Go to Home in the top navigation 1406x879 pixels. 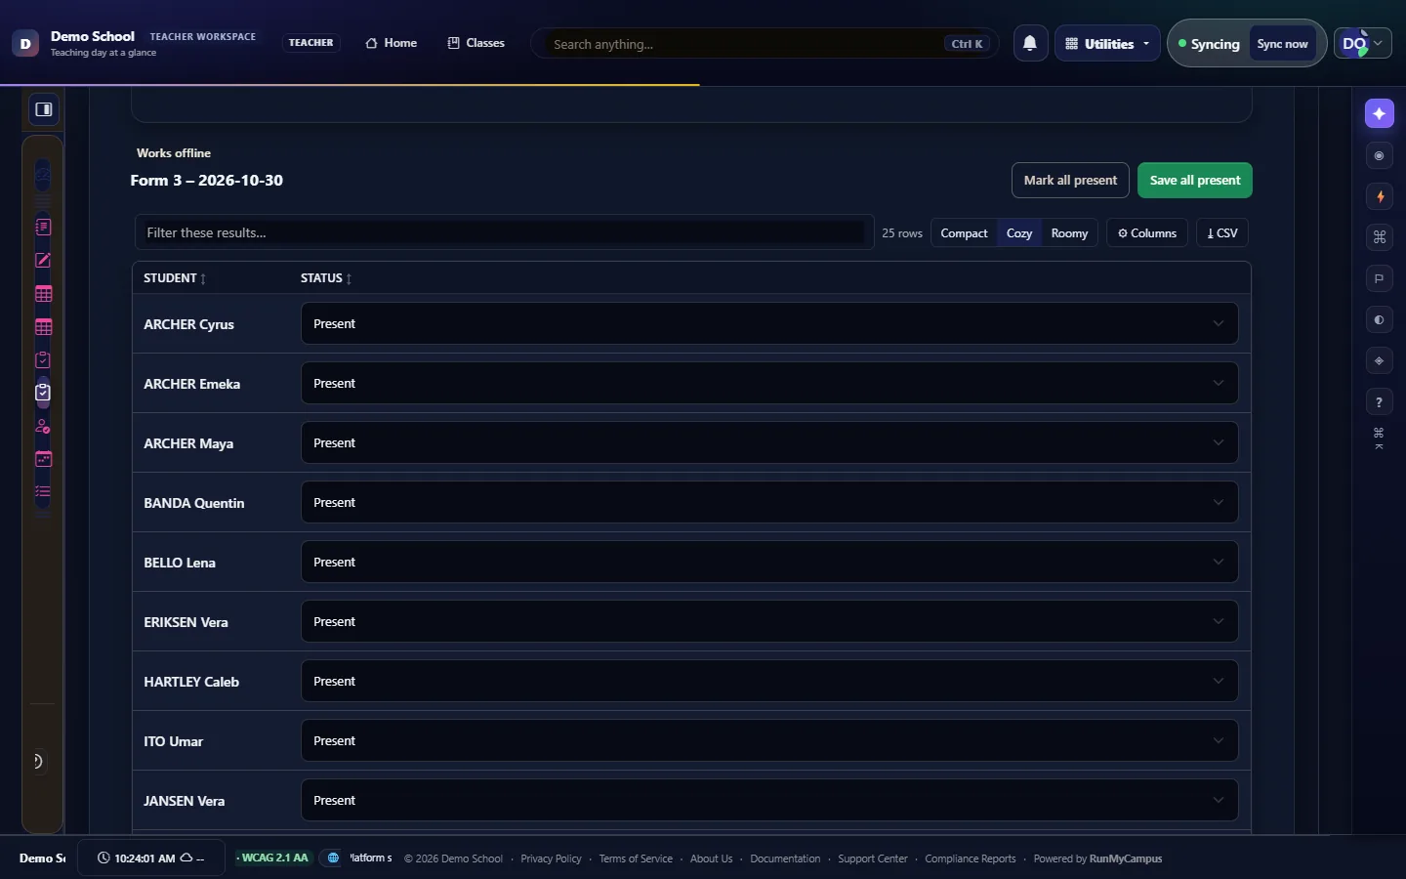click(x=392, y=43)
